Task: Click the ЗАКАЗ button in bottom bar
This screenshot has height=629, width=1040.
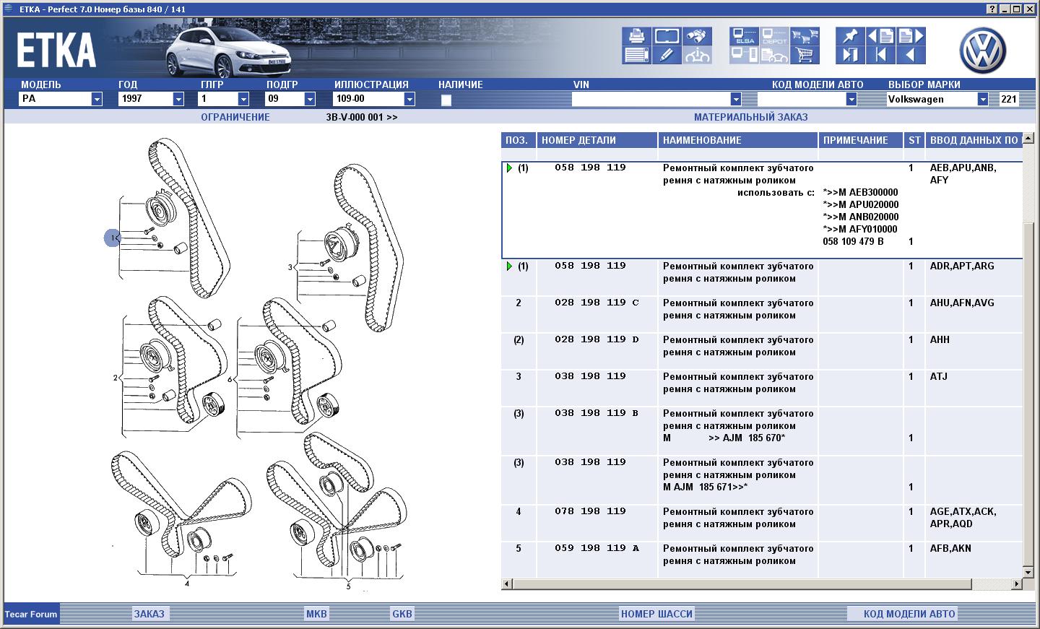Action: pyautogui.click(x=149, y=614)
